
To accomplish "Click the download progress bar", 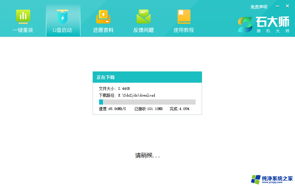I will (147, 102).
